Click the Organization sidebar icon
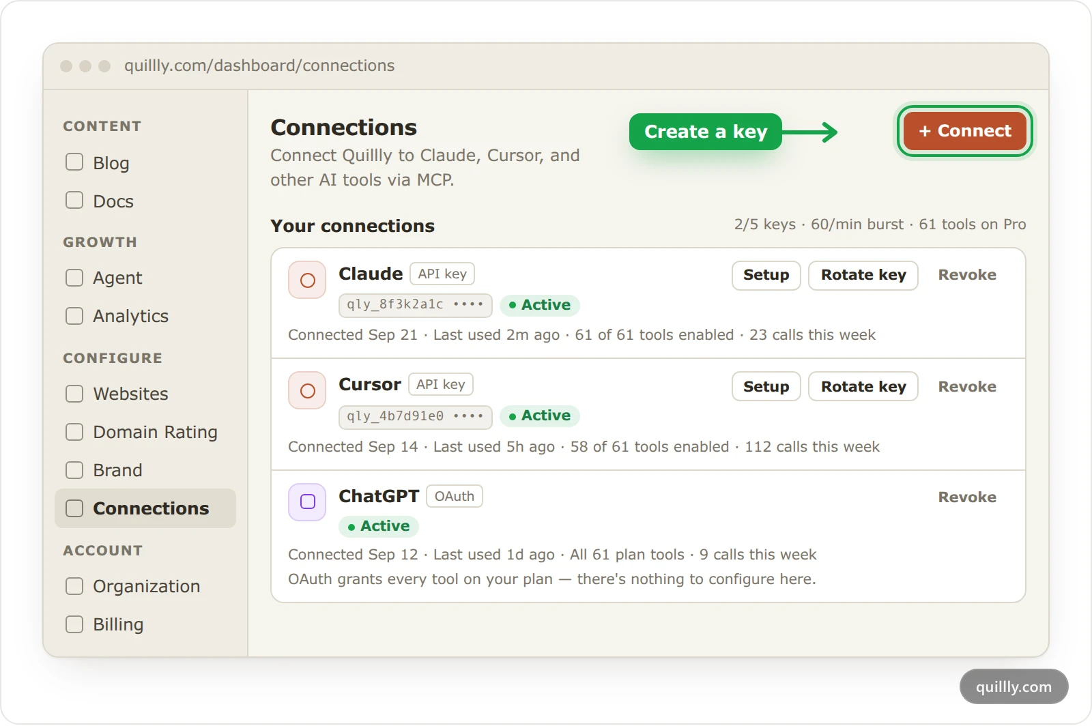 coord(74,586)
